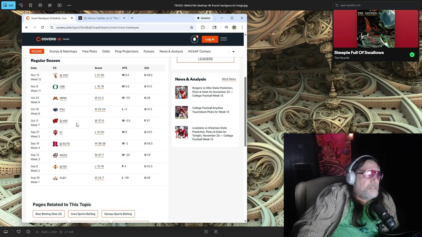
Task: Click Kansas Sports Betting button
Action: (x=118, y=214)
